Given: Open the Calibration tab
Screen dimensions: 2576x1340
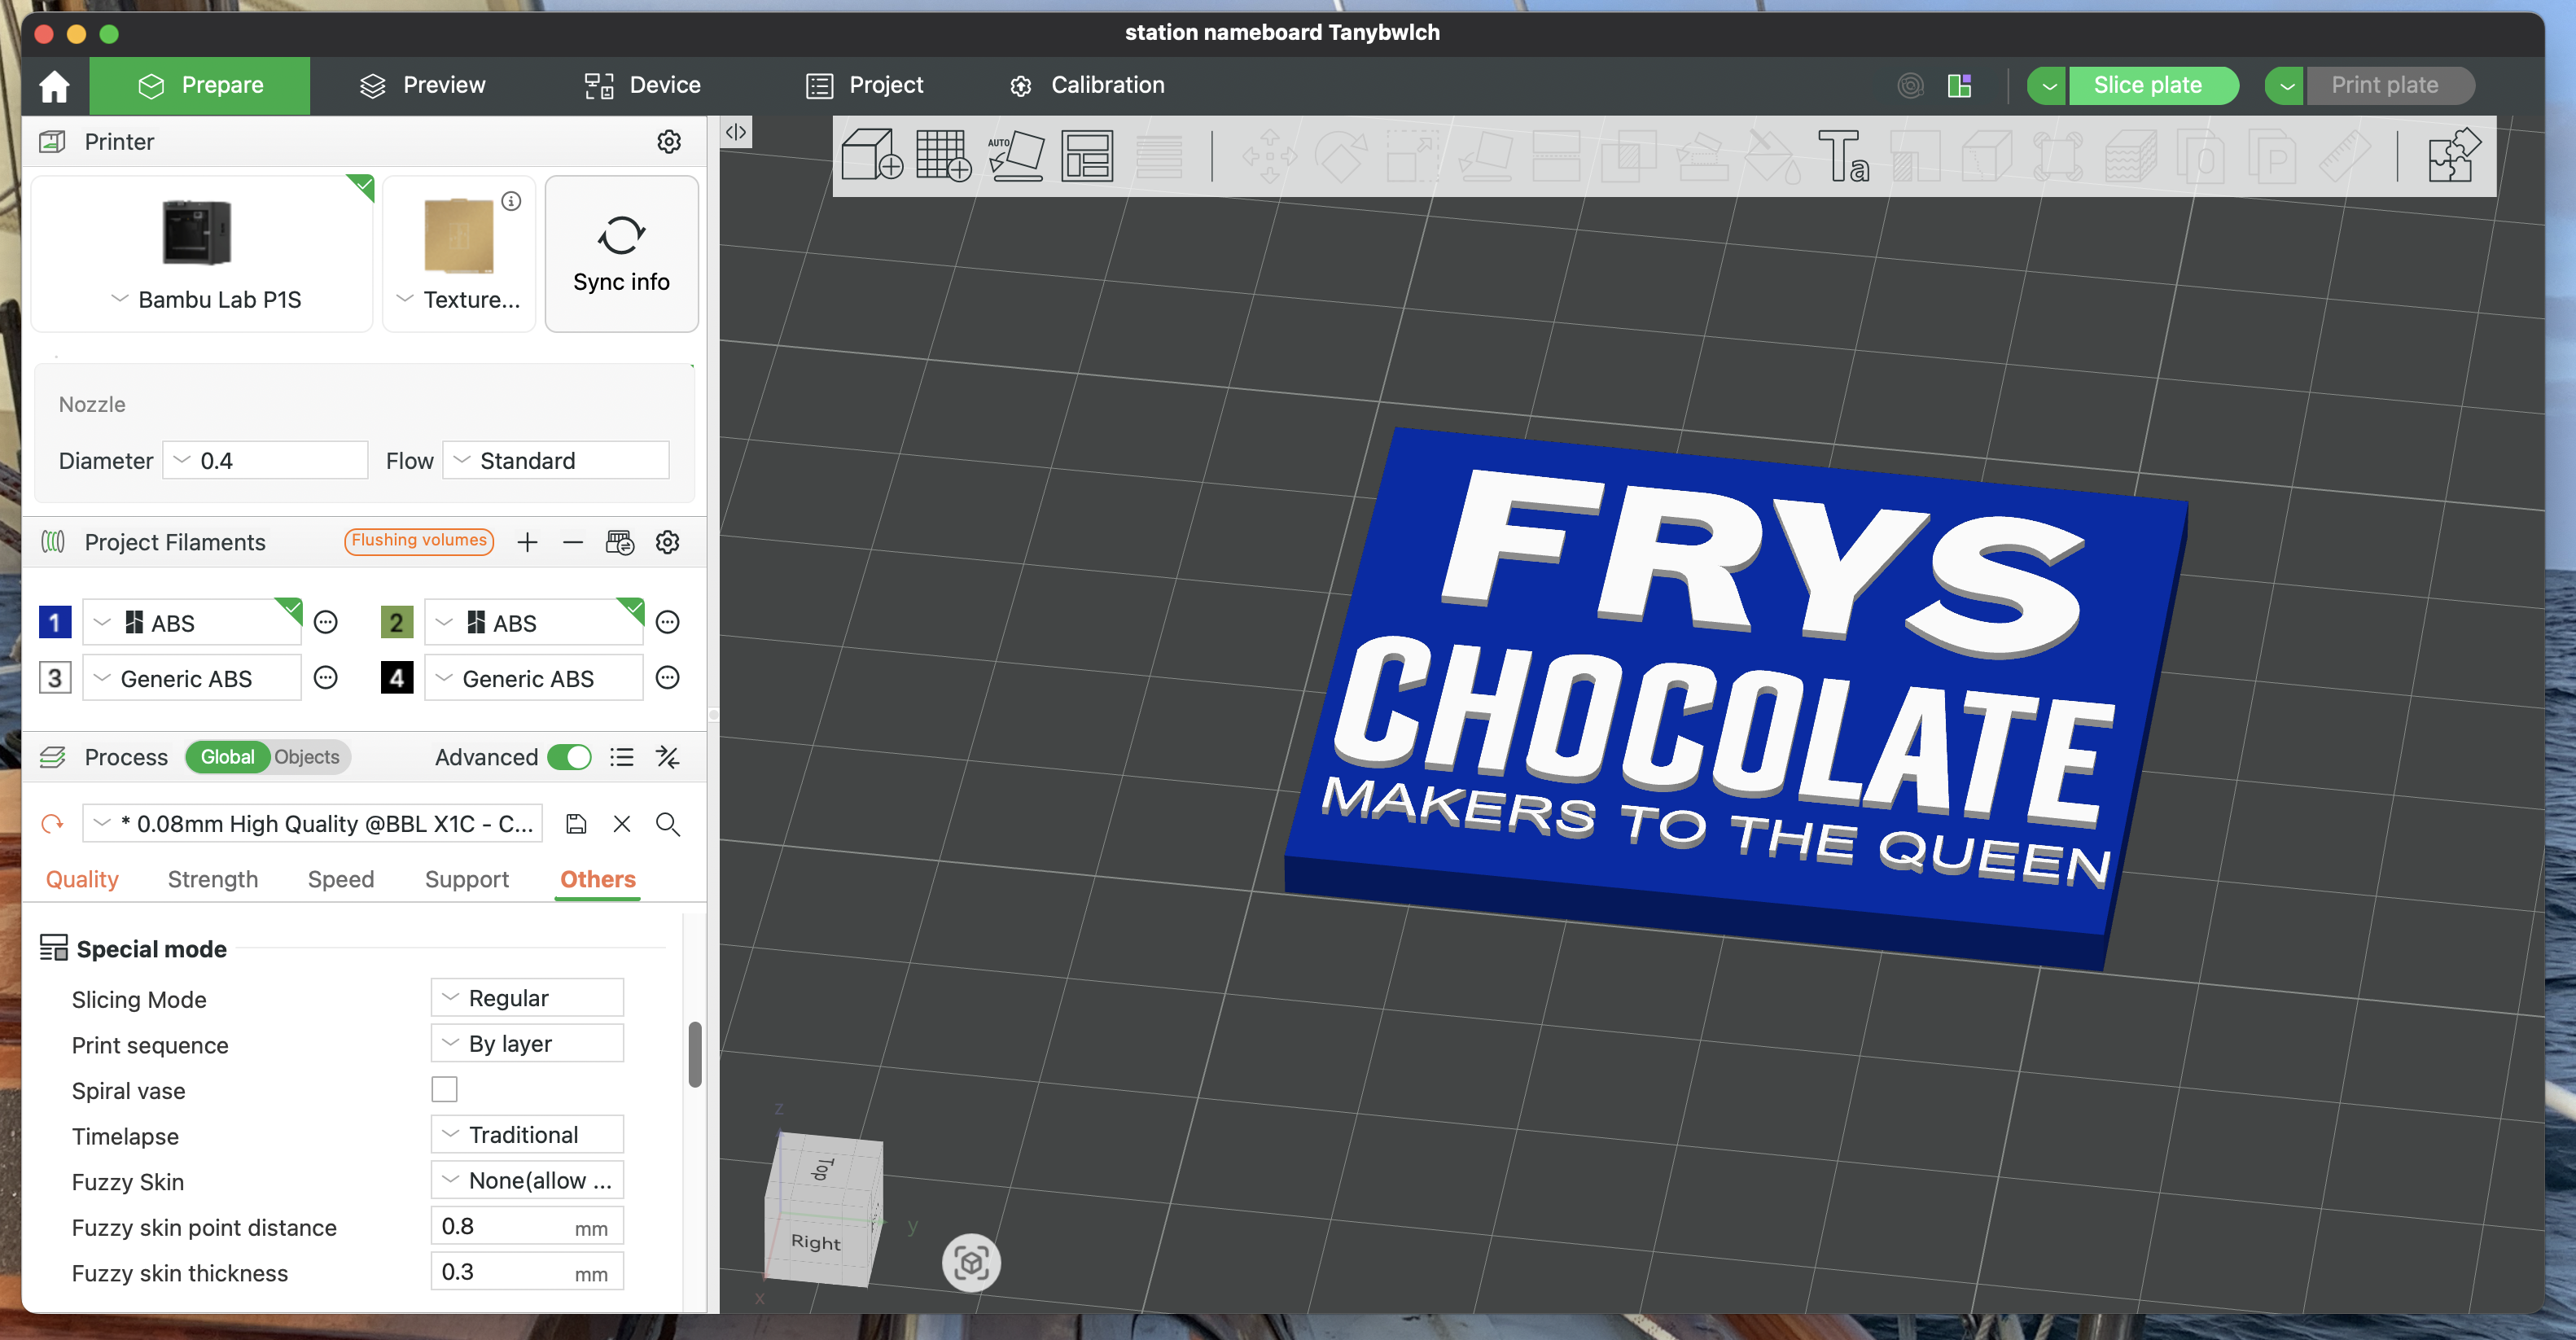Looking at the screenshot, I should 1086,86.
